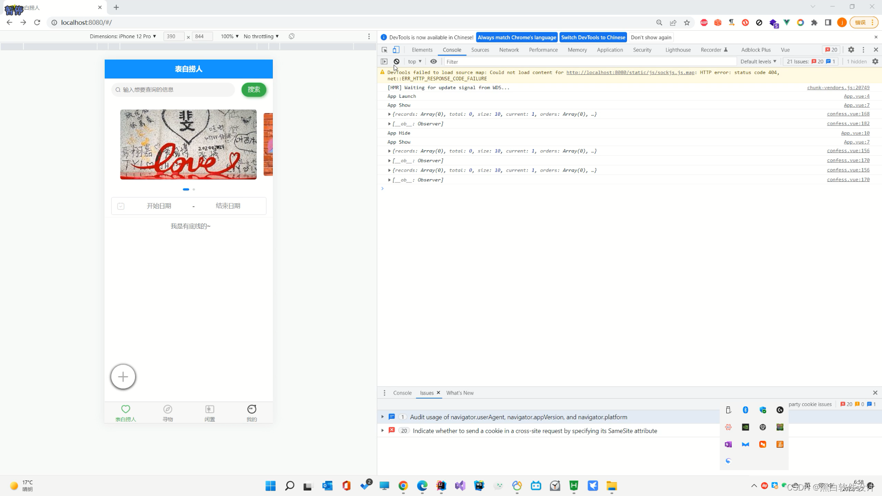Click the Elements panel tab
Screen dimensions: 882x496
coord(422,50)
